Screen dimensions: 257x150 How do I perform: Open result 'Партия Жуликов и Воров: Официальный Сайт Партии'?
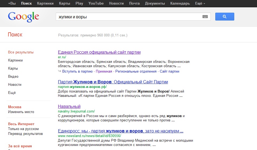coord(113,82)
